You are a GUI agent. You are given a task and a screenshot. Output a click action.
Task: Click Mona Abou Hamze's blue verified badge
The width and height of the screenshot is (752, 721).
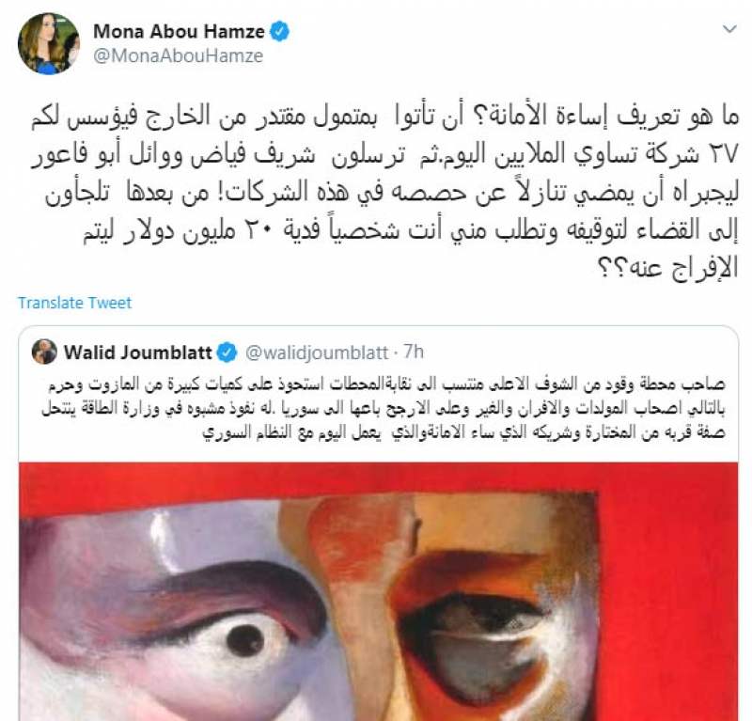pos(279,32)
